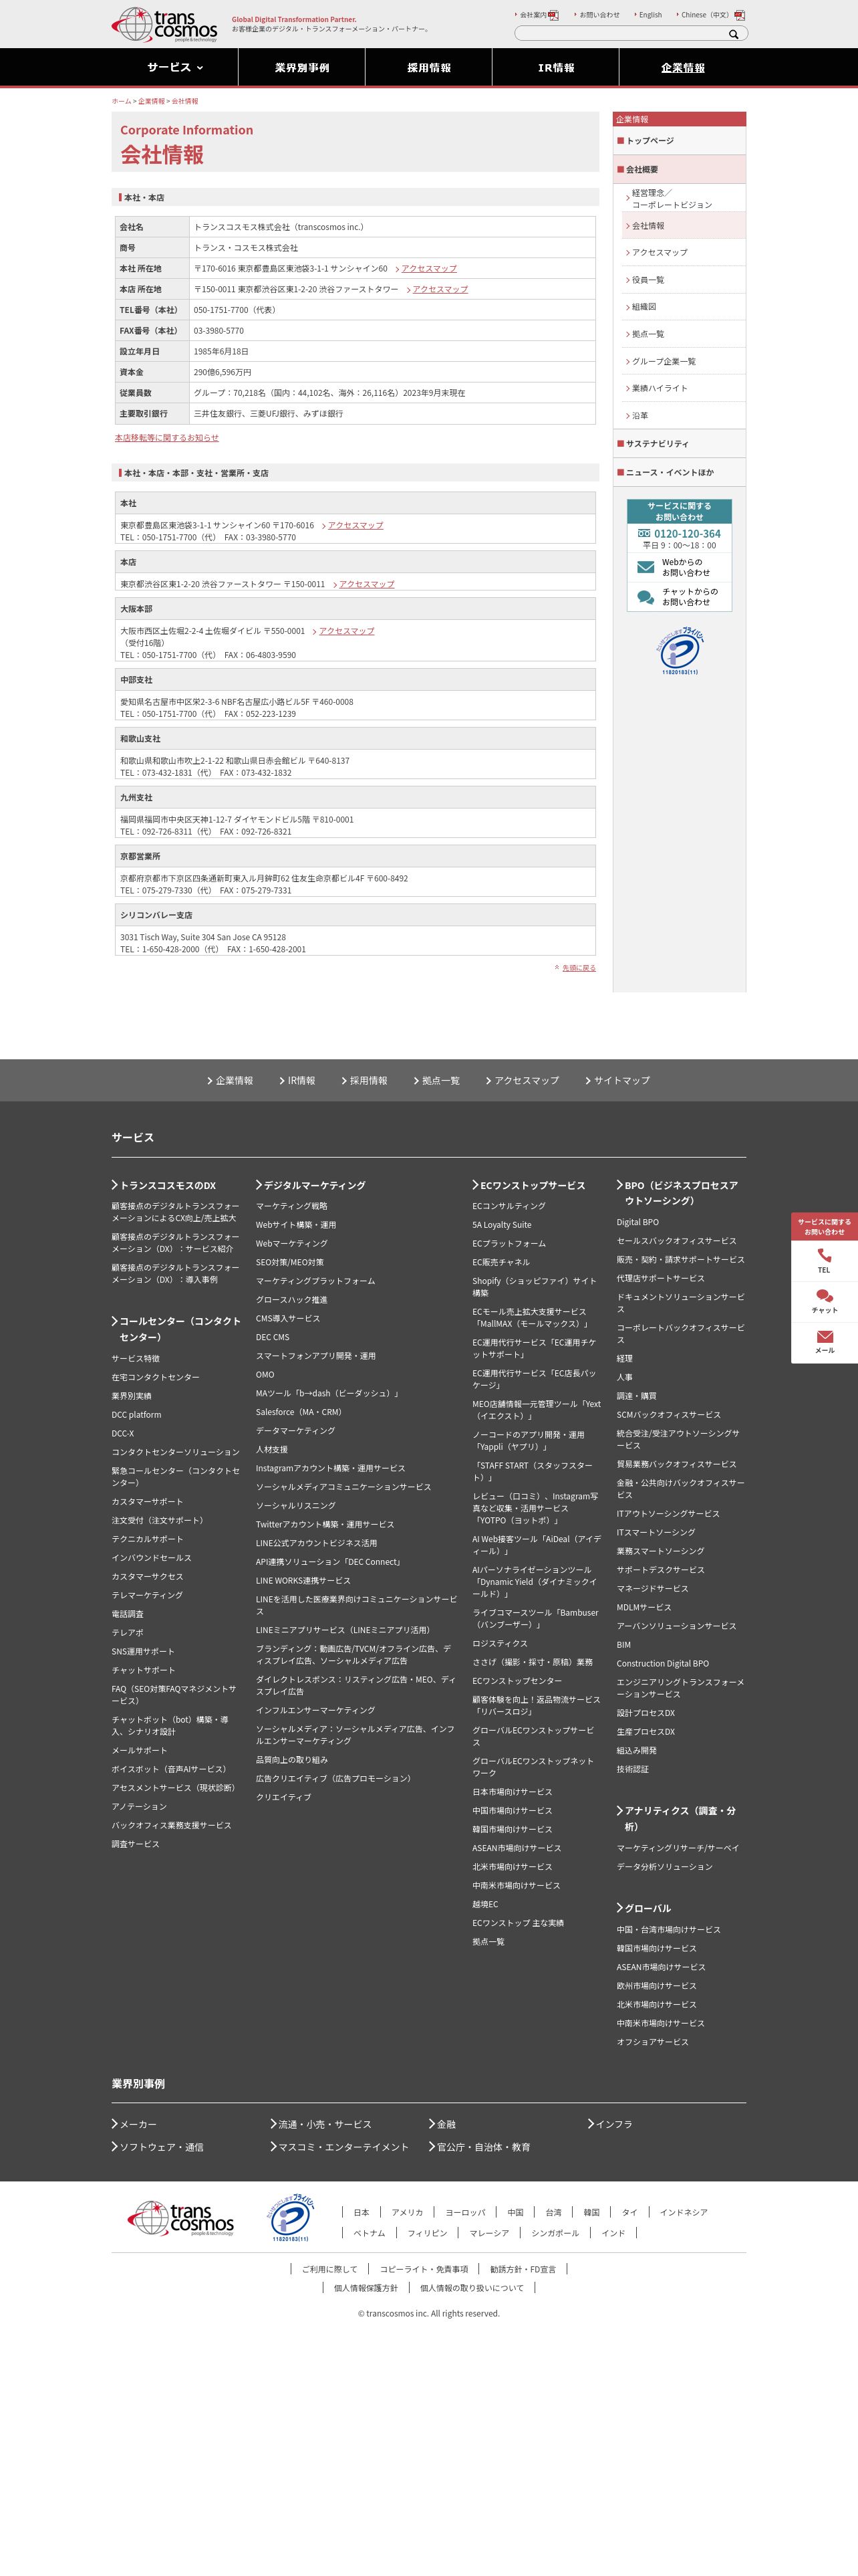Viewport: 858px width, 2576px height.
Task: Click the オフショアサービス footer link
Action: 652,2042
